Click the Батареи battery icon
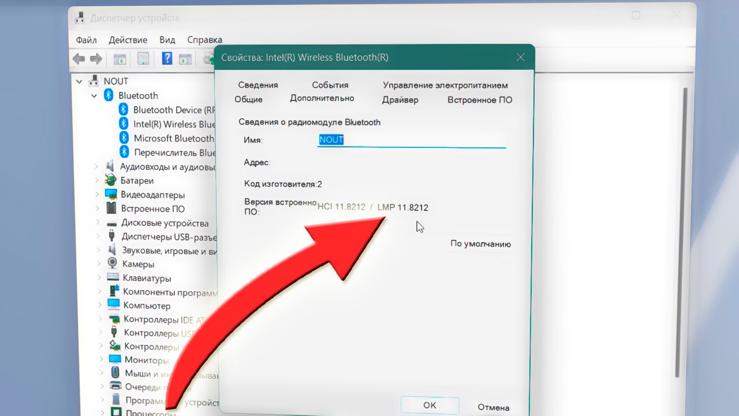Screen dimensions: 739x416 pos(111,181)
